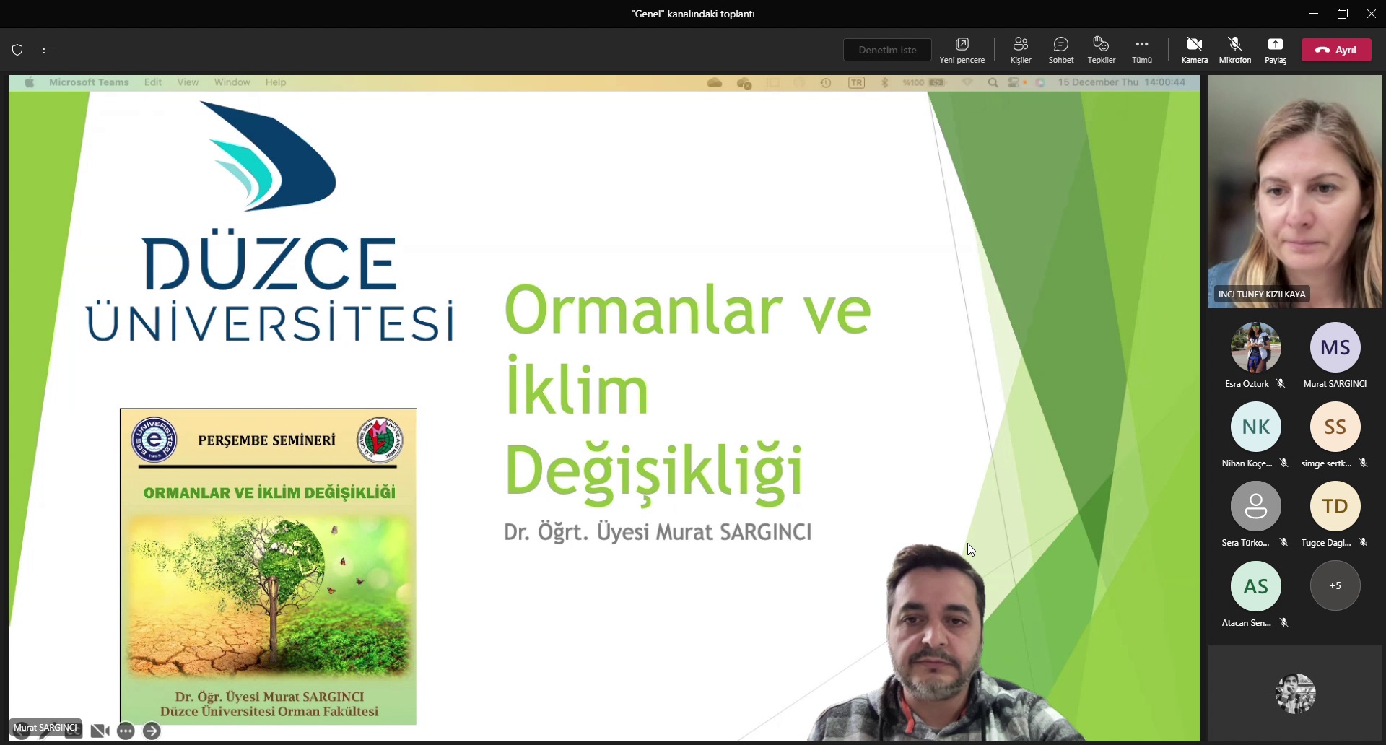Image resolution: width=1386 pixels, height=745 pixels.
Task: Toggle the Kamera on
Action: pos(1194,50)
